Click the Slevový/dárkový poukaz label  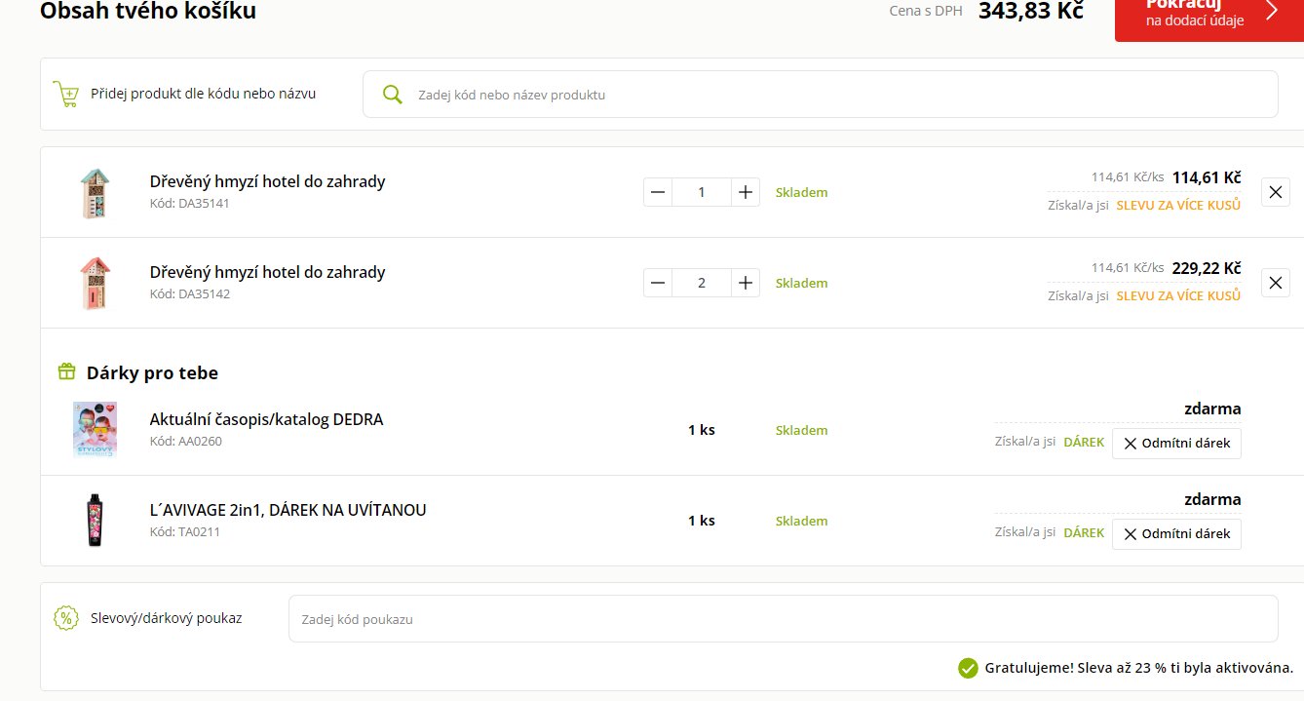(166, 618)
